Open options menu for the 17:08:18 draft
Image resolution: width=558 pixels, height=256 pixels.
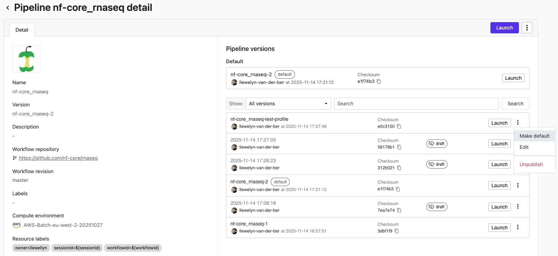pos(518,206)
